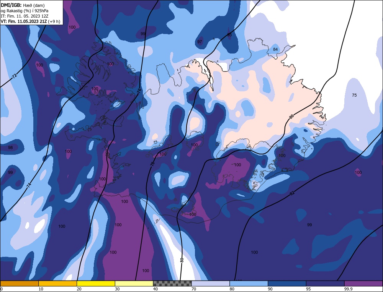Pick the light blue 80–90 legend swatch

coord(249,283)
